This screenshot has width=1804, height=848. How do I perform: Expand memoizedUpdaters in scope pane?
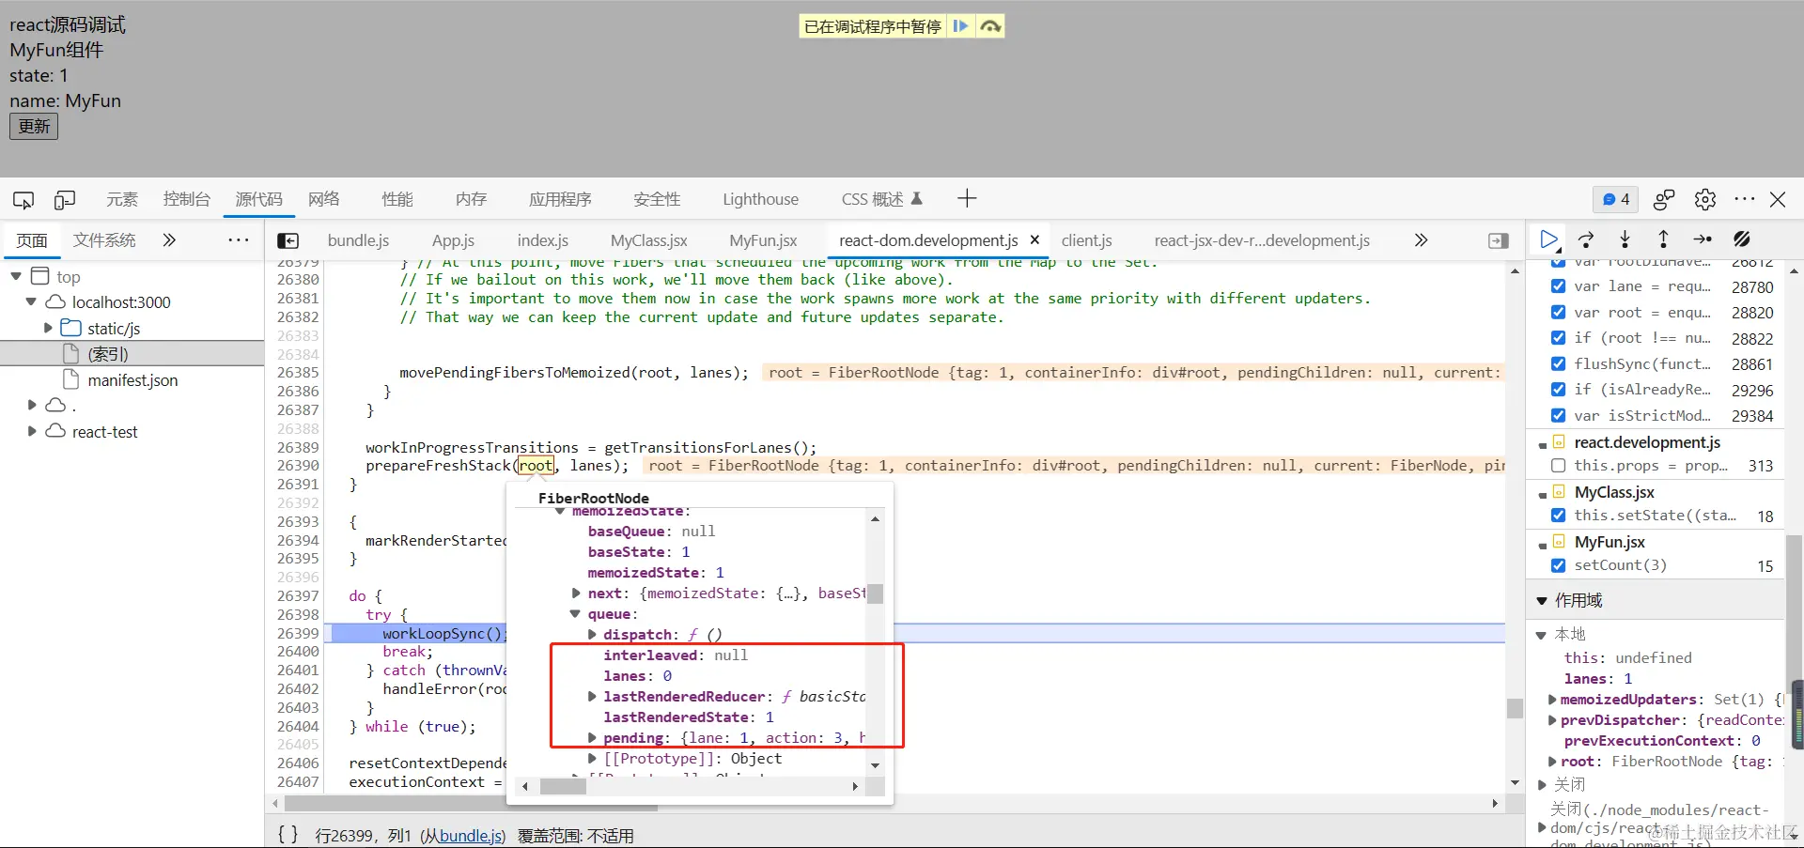coord(1552,700)
